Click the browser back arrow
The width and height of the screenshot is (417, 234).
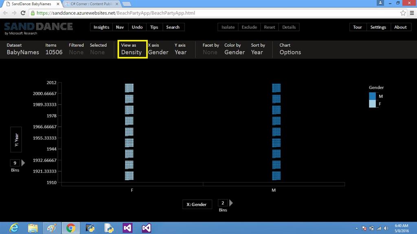tap(5, 13)
